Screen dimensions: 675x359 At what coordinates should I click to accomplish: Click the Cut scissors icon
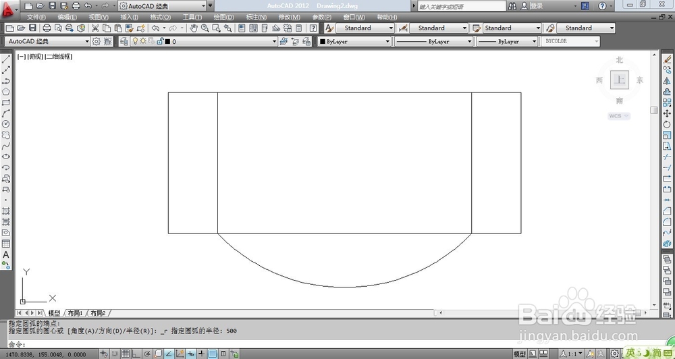[95, 28]
